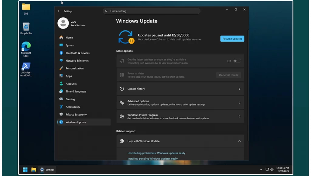Open Uninstalling problematic Windows updates link

pos(156,153)
